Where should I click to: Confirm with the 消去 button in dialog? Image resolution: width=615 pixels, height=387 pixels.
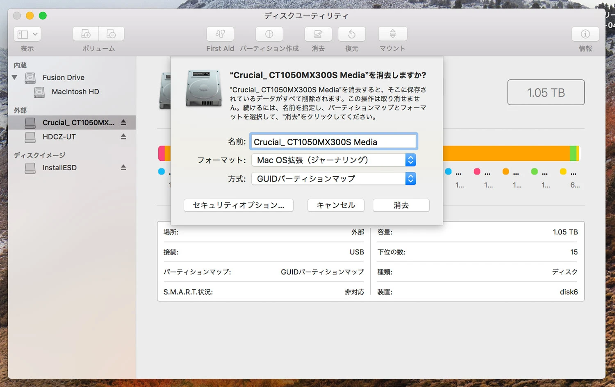coord(401,205)
